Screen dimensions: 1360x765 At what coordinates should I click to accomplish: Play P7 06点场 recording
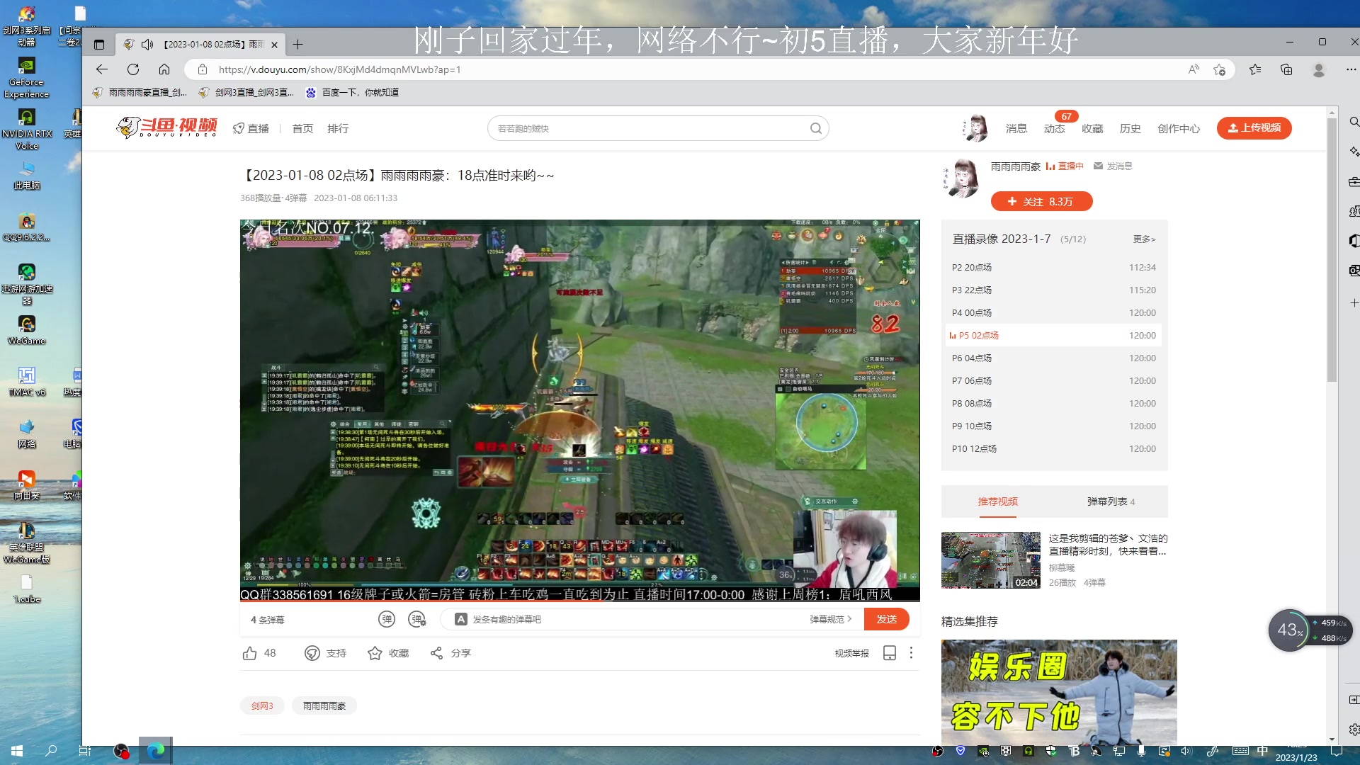(1054, 381)
